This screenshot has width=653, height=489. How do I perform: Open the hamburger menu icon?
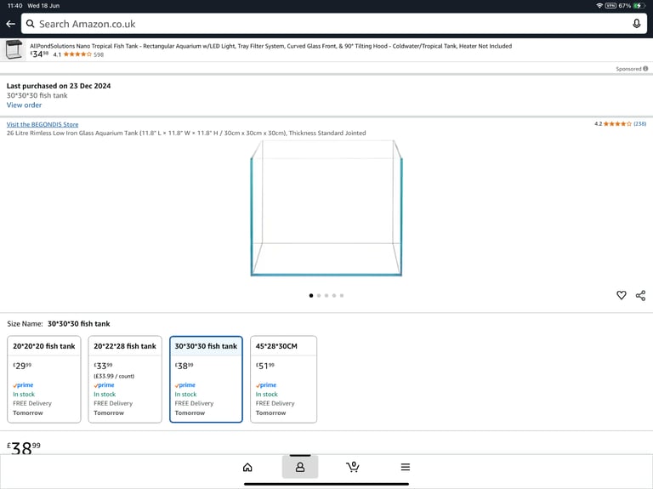pyautogui.click(x=406, y=467)
